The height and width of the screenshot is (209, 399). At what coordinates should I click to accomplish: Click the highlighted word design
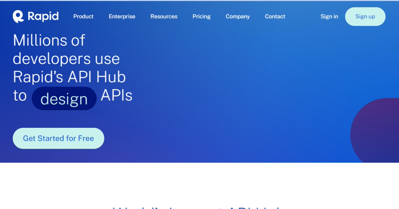(x=64, y=98)
